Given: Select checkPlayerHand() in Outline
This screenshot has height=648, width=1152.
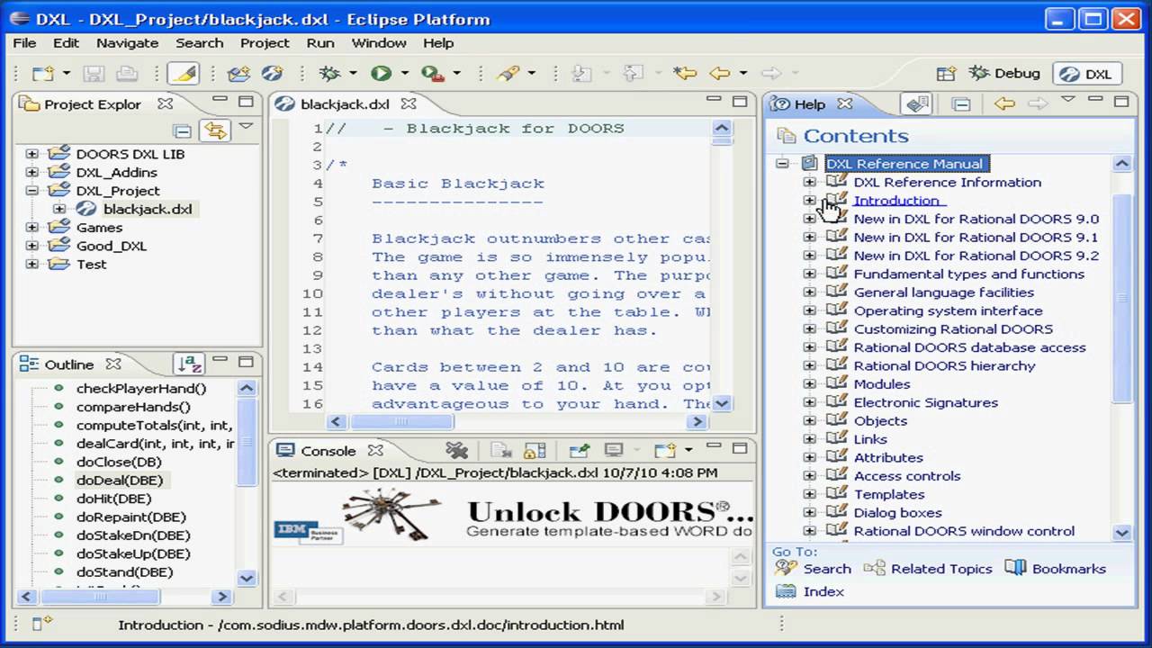Looking at the screenshot, I should pos(141,389).
